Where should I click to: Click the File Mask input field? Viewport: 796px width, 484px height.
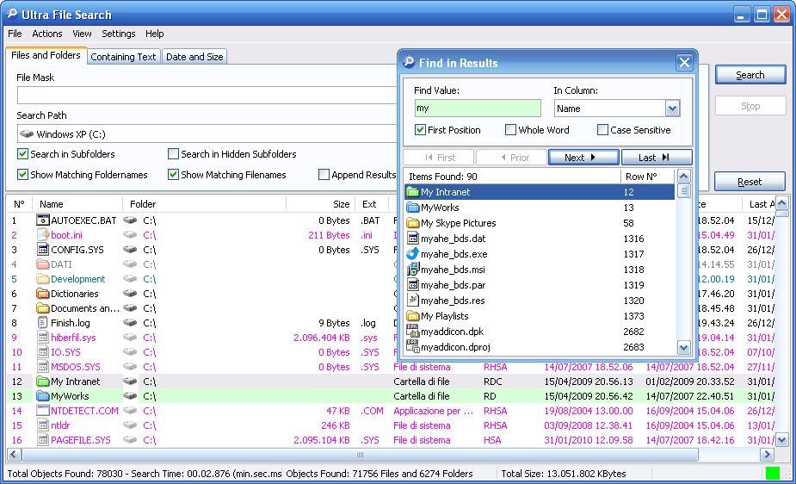[x=207, y=95]
